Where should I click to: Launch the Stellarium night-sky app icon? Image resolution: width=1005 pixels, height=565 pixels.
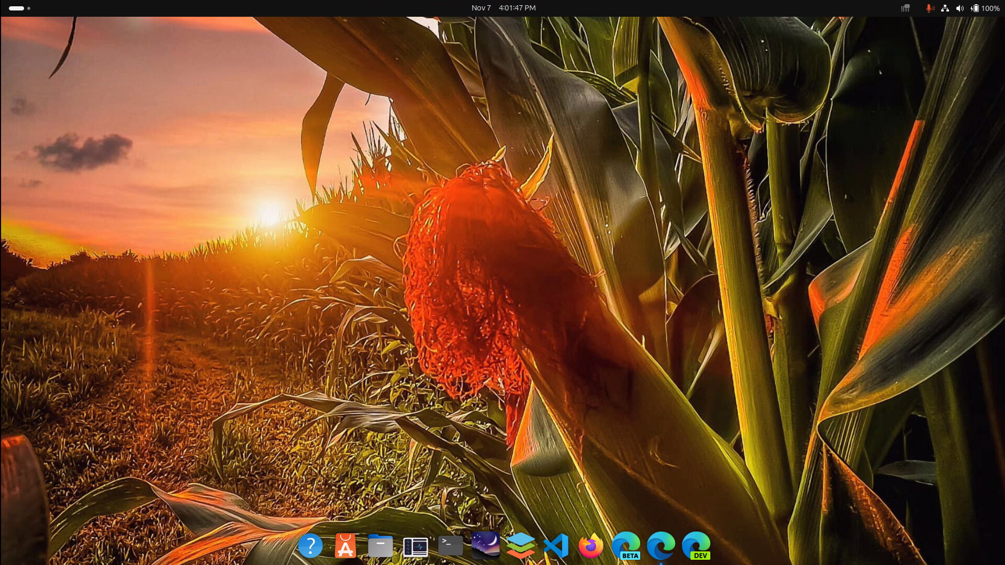[x=486, y=545]
